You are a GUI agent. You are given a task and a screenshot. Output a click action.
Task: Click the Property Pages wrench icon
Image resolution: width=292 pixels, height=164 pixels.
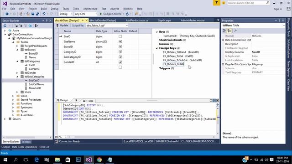click(235, 31)
